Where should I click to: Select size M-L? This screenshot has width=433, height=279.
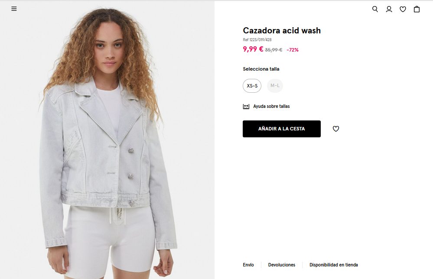click(275, 85)
